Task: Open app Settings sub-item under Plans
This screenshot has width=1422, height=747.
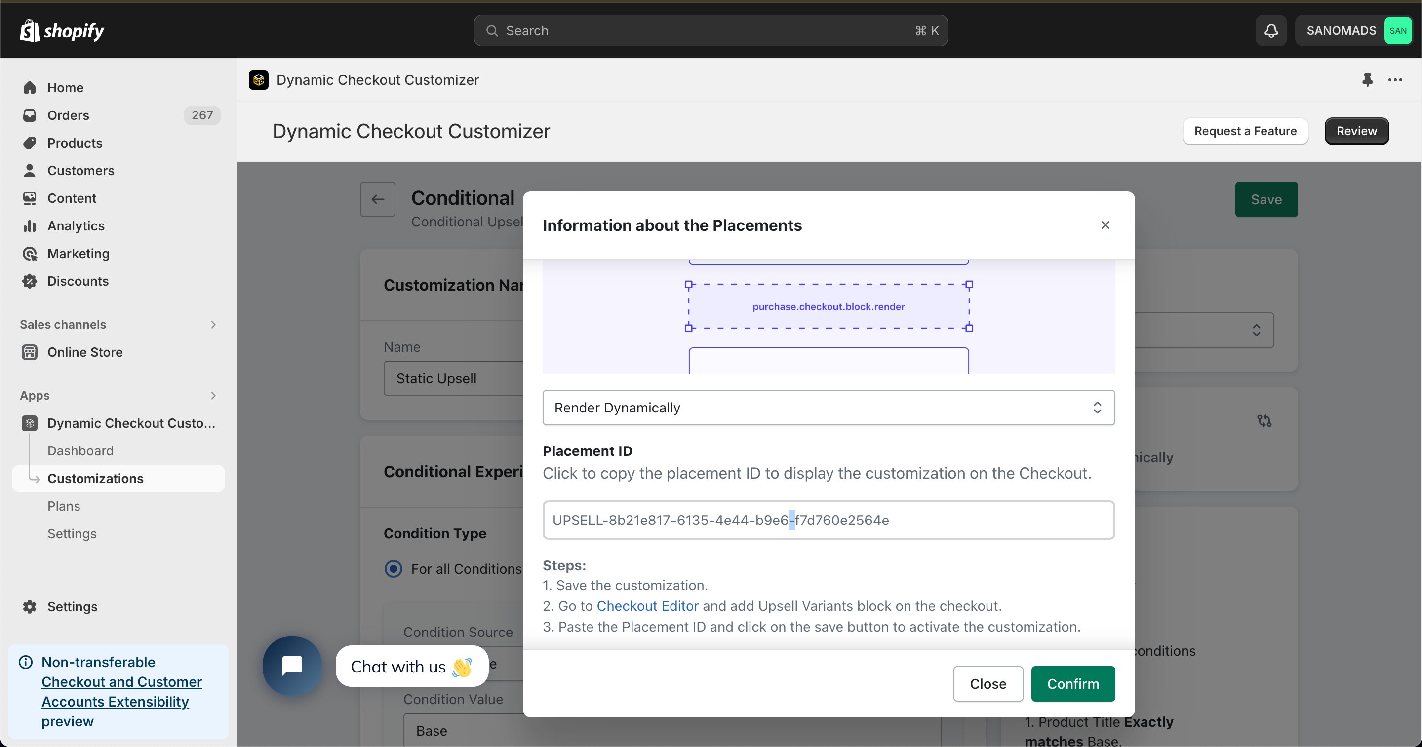Action: click(x=72, y=533)
